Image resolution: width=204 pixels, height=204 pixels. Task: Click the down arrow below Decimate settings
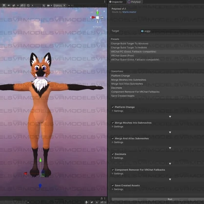(x=170, y=163)
